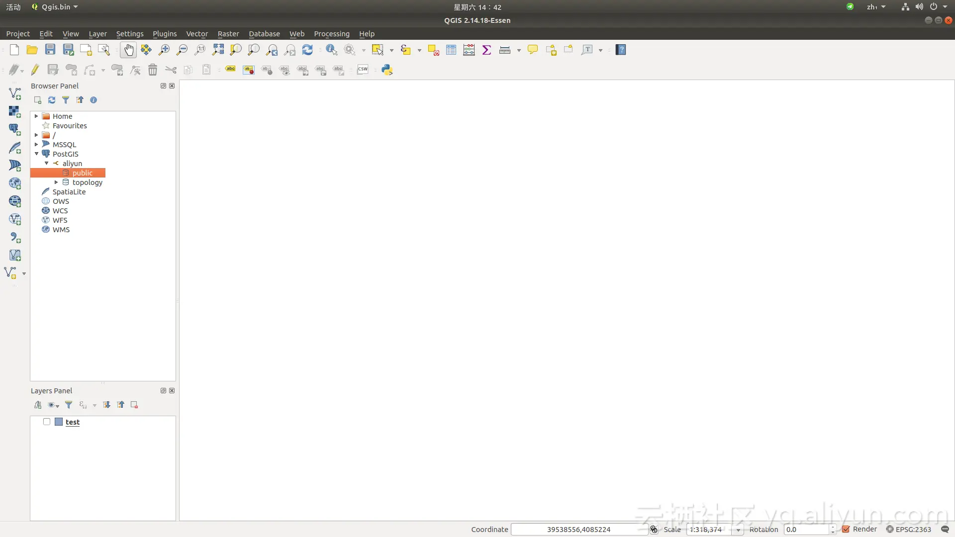The image size is (955, 537).
Task: Activate the Zoom In tool
Action: [164, 50]
